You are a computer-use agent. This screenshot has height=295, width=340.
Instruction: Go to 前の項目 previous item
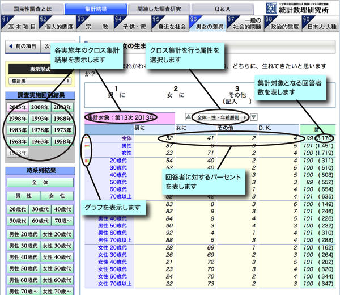pyautogui.click(x=23, y=47)
